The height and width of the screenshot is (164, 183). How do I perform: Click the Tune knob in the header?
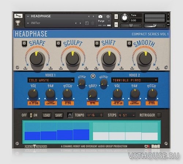[124, 18]
